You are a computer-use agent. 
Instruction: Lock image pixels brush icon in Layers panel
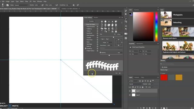click(135, 87)
